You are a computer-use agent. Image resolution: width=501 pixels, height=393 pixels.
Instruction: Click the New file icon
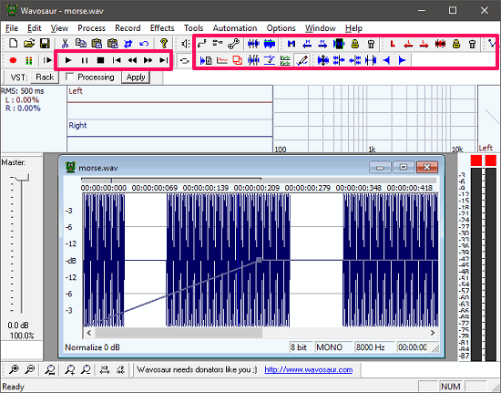pos(13,43)
